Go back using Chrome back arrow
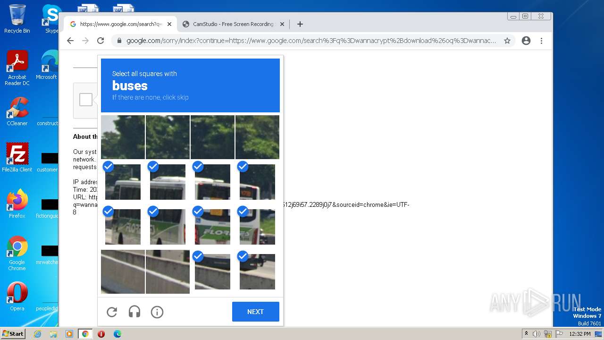 click(70, 41)
